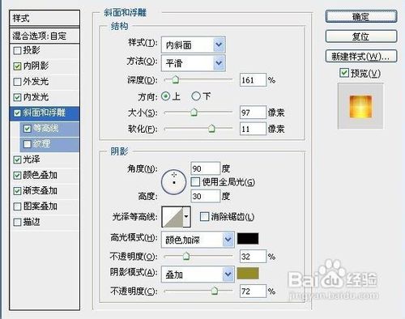The height and width of the screenshot is (319, 405).
Task: Enable 消除锯齿 anti-alias checkbox
Action: [x=204, y=216]
